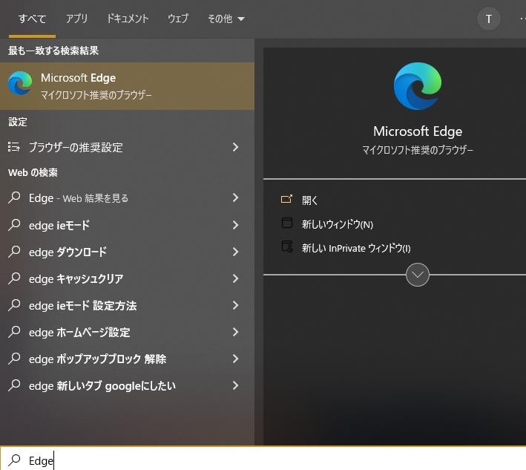The image size is (526, 470).
Task: Click the search icon beside edge ポップアップブロック 解除
Action: pos(14,359)
